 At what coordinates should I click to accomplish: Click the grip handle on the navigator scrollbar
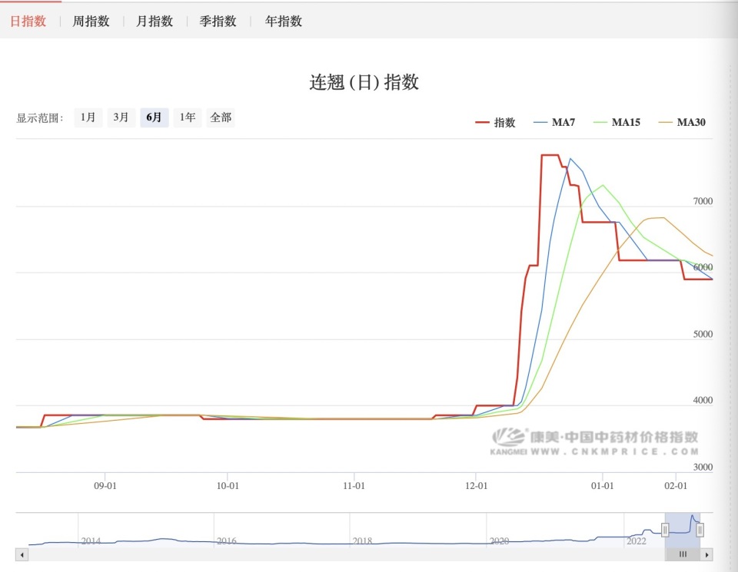click(x=683, y=554)
